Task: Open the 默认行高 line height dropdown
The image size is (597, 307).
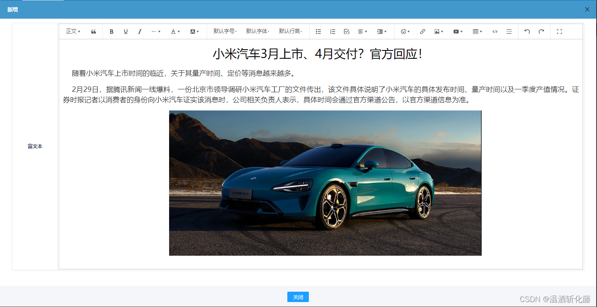Action: [x=290, y=31]
